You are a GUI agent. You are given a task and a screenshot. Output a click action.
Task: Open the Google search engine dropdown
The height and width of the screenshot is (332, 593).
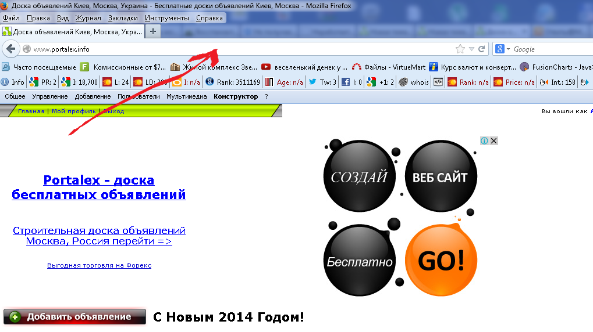click(x=503, y=49)
